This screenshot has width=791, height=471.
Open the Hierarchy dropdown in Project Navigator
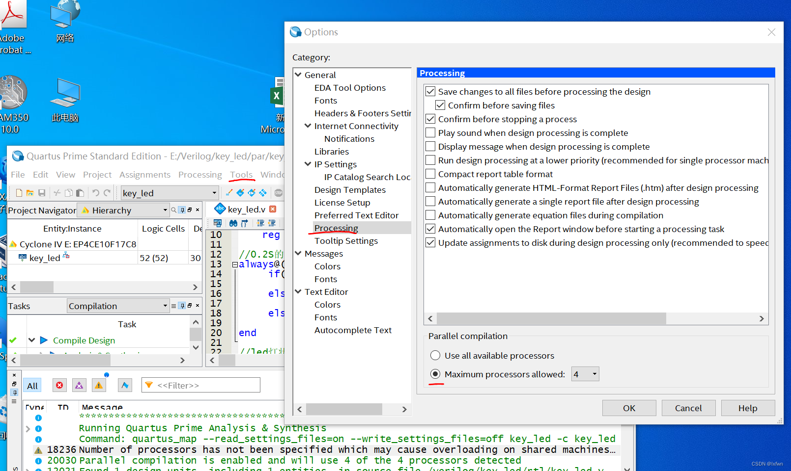[x=123, y=210]
